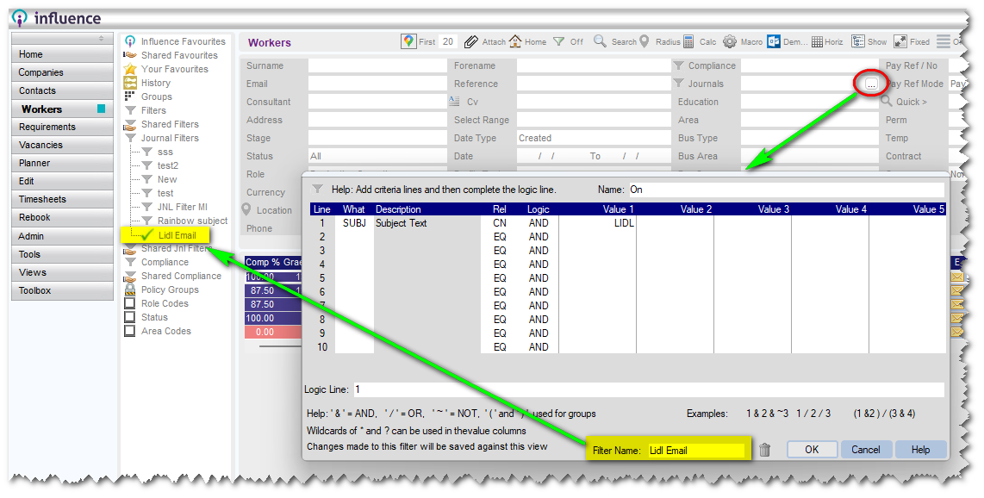Open the Home menu item
The width and height of the screenshot is (984, 498).
[x=62, y=54]
